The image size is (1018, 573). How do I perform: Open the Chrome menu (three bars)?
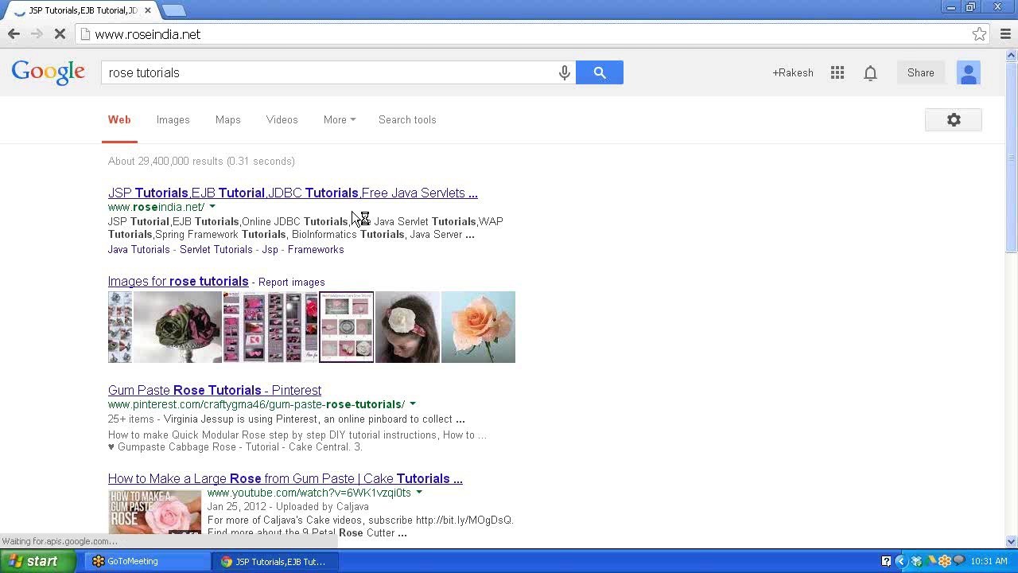pyautogui.click(x=1005, y=34)
